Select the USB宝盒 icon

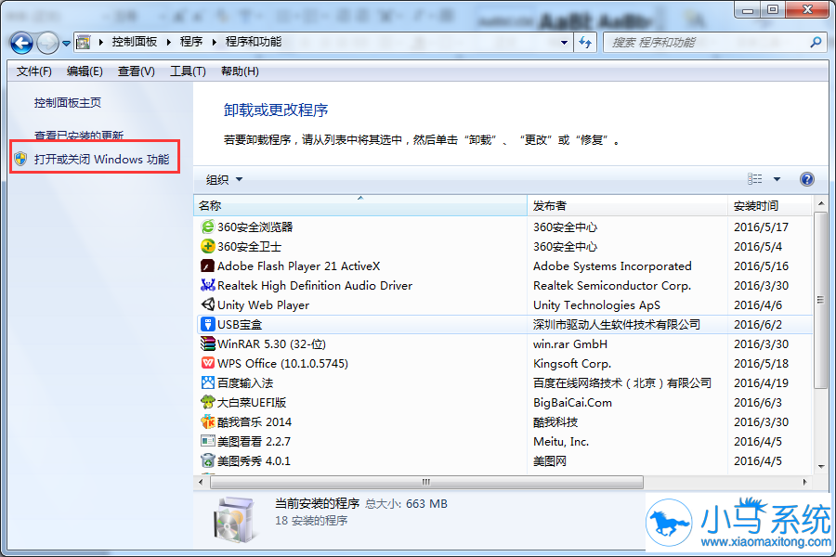click(207, 324)
